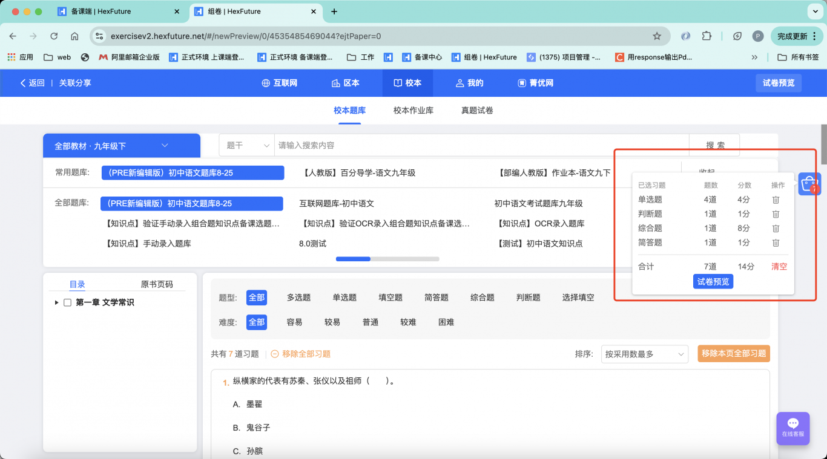Switch to 菁优网 top navigation

(535, 83)
